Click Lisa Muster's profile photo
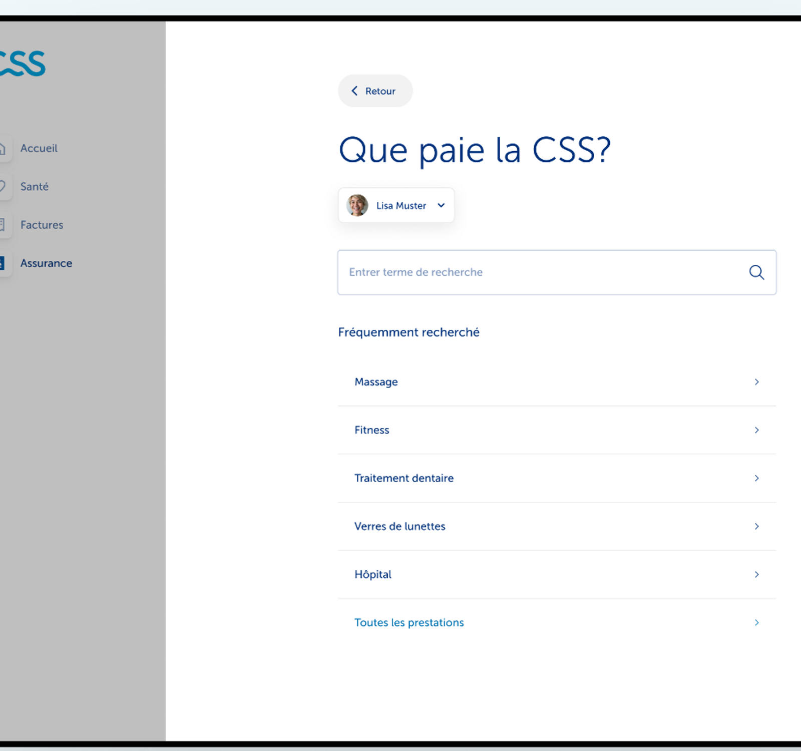 pos(356,205)
